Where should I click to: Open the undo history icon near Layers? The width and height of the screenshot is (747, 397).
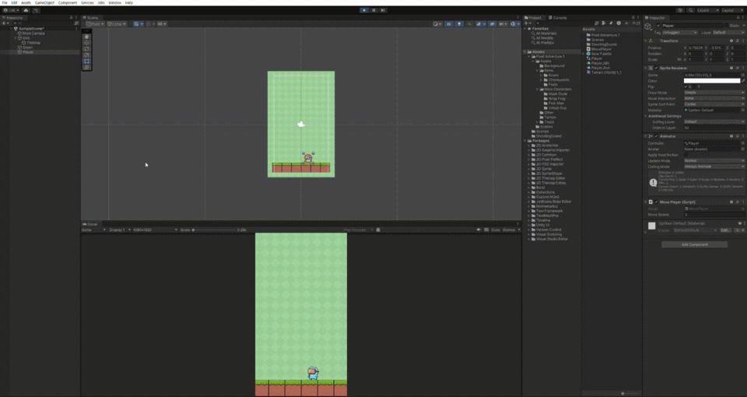coord(680,10)
